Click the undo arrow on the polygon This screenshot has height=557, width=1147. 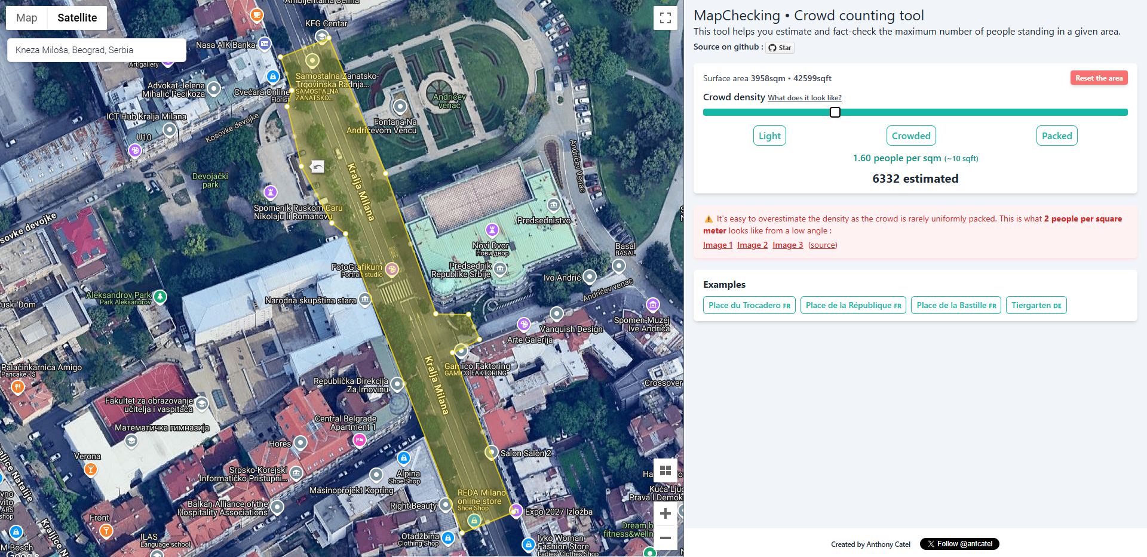click(x=317, y=167)
